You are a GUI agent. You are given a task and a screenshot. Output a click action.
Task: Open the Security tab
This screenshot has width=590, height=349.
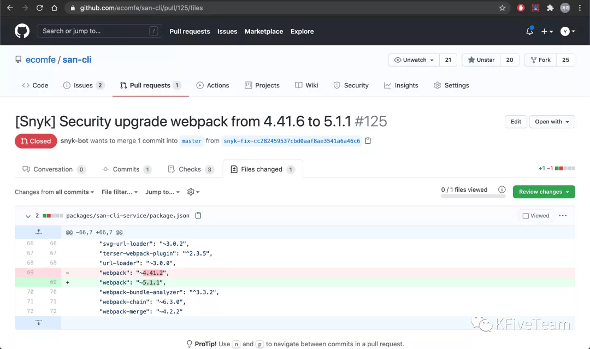[x=351, y=85]
